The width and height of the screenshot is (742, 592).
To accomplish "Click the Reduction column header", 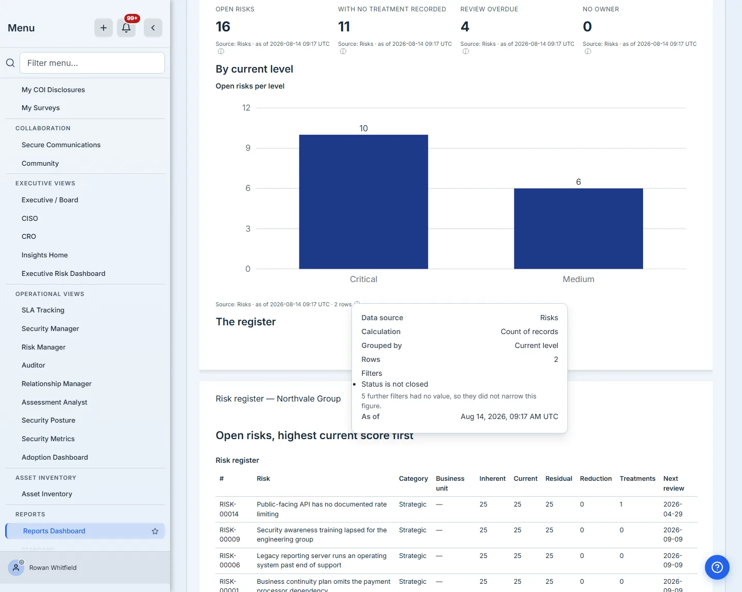I will (x=596, y=479).
